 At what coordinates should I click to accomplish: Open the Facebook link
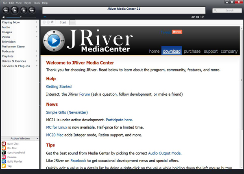pyautogui.click(x=78, y=161)
